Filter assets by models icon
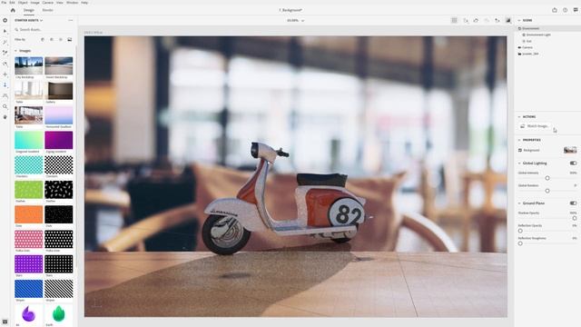Viewport: 581px width, 327px height. (43, 39)
